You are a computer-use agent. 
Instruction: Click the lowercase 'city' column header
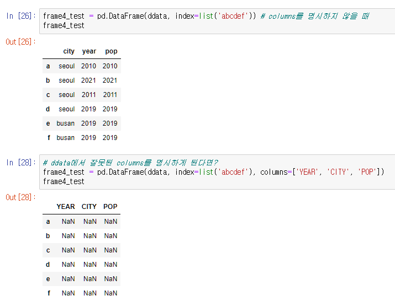[x=69, y=51]
